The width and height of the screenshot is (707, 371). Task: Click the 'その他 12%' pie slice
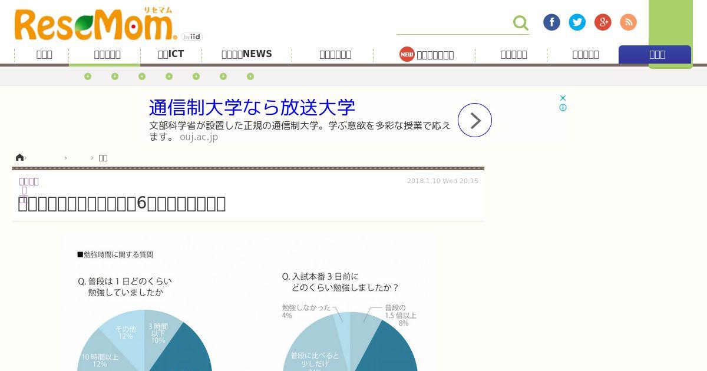click(x=125, y=333)
